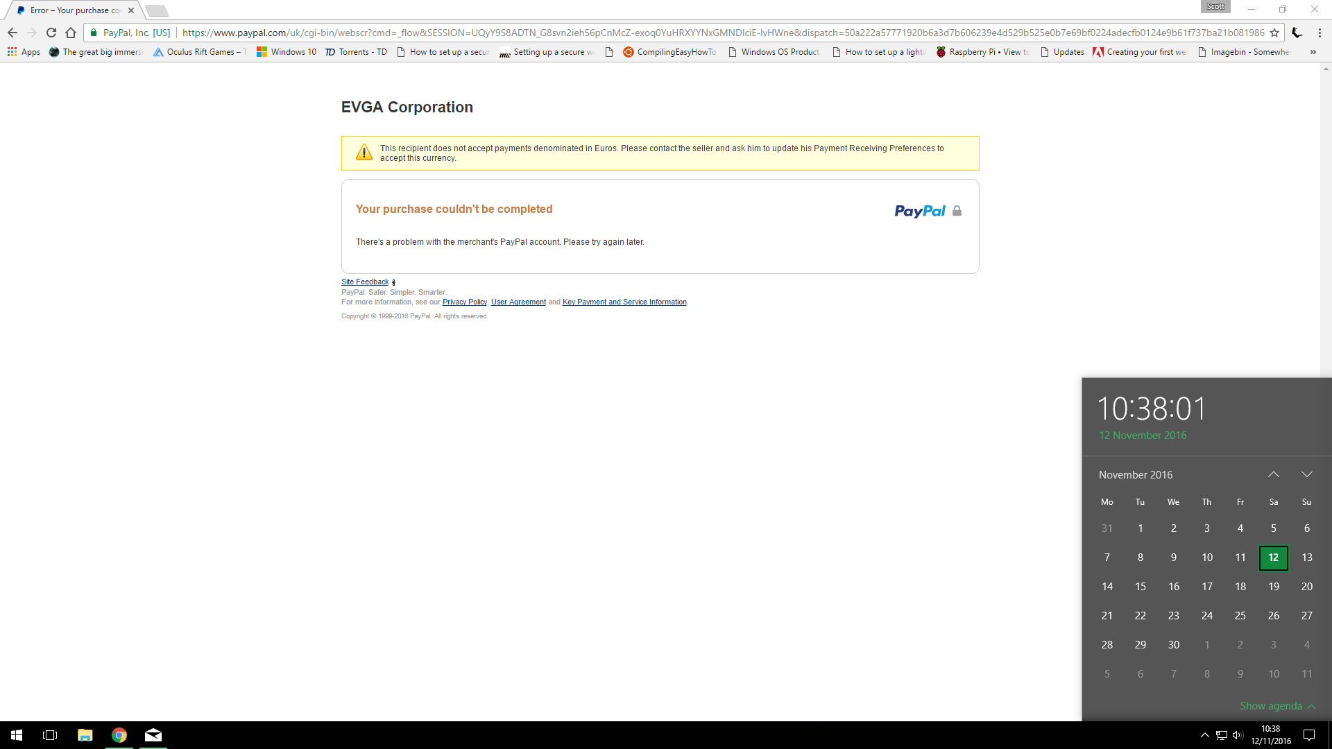Open 'The great big immersi' bookmark

(x=96, y=52)
